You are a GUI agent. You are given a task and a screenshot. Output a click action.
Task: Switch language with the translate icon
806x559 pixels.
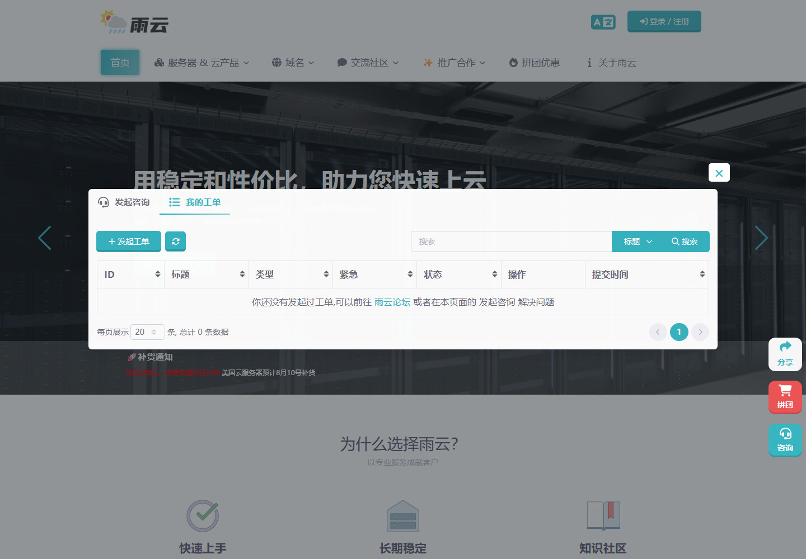[x=603, y=22]
